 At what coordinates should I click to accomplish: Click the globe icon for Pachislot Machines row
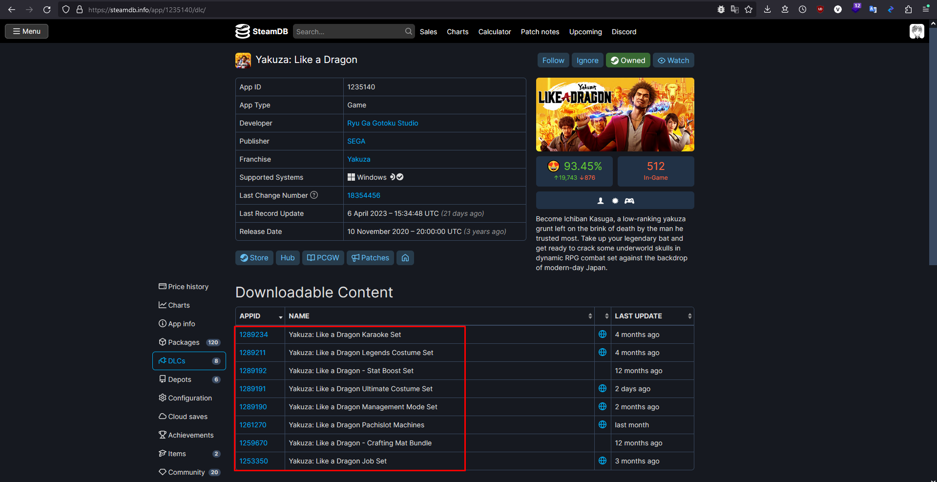pos(603,425)
